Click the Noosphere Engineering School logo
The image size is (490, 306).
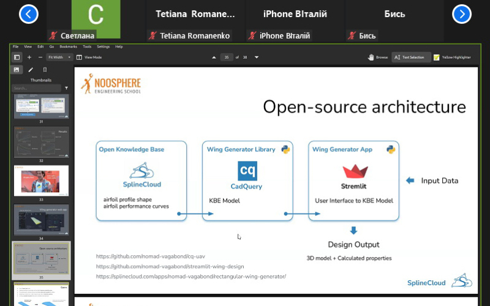tap(111, 84)
